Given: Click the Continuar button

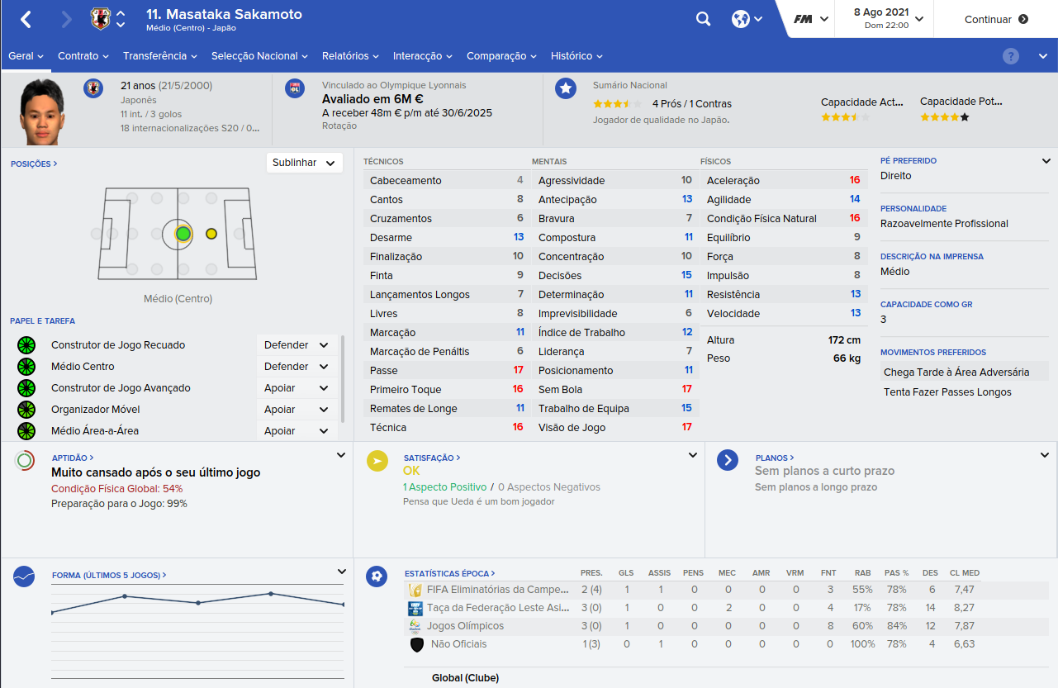Looking at the screenshot, I should coord(996,19).
